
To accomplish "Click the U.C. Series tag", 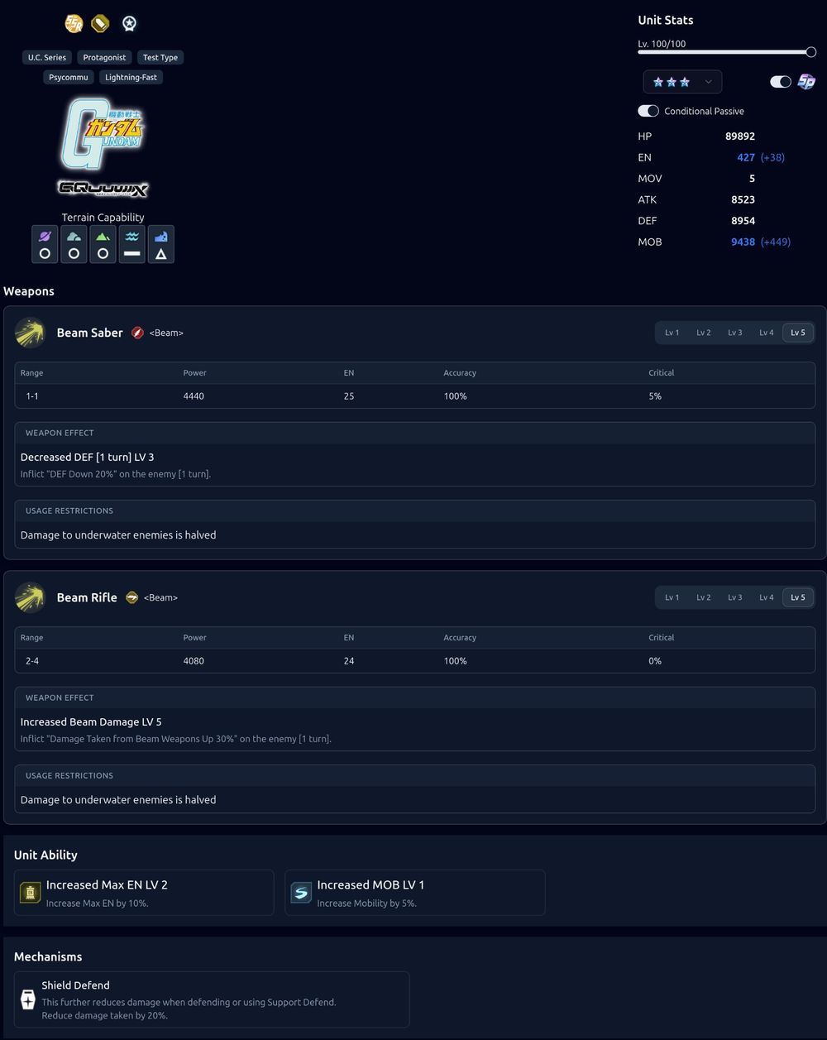I will pos(46,57).
